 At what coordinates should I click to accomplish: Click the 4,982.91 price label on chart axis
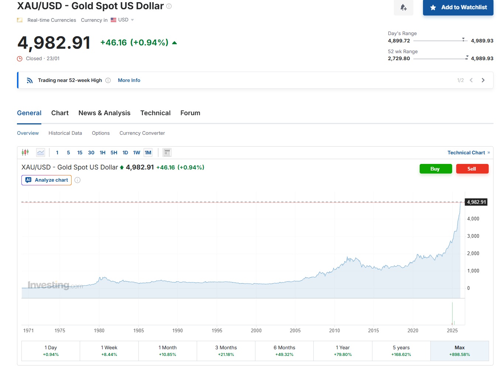[476, 202]
